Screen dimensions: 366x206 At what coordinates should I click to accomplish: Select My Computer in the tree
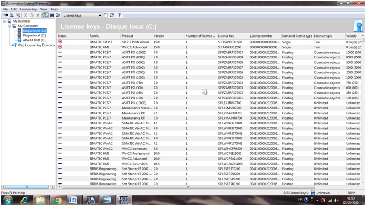point(27,26)
